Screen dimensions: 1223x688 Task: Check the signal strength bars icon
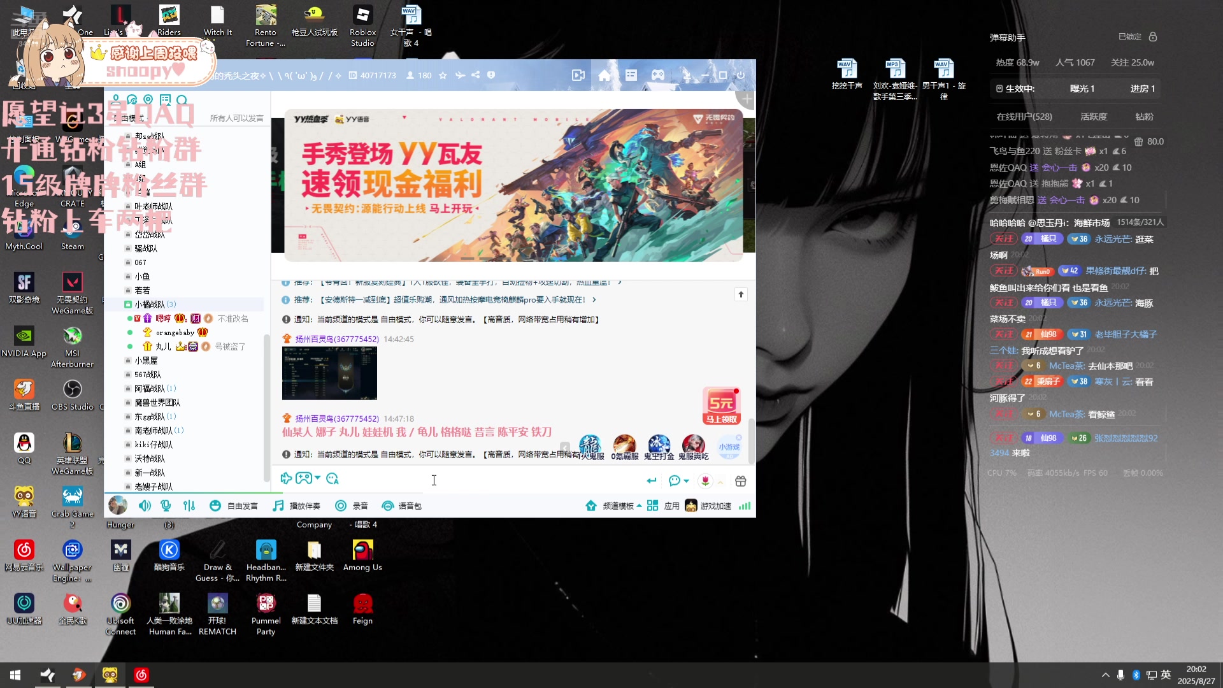click(745, 506)
